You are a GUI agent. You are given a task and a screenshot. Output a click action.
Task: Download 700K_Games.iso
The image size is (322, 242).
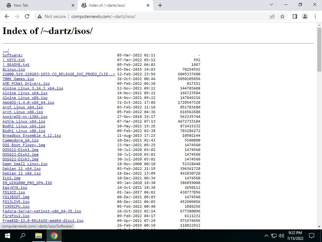[x=18, y=79]
